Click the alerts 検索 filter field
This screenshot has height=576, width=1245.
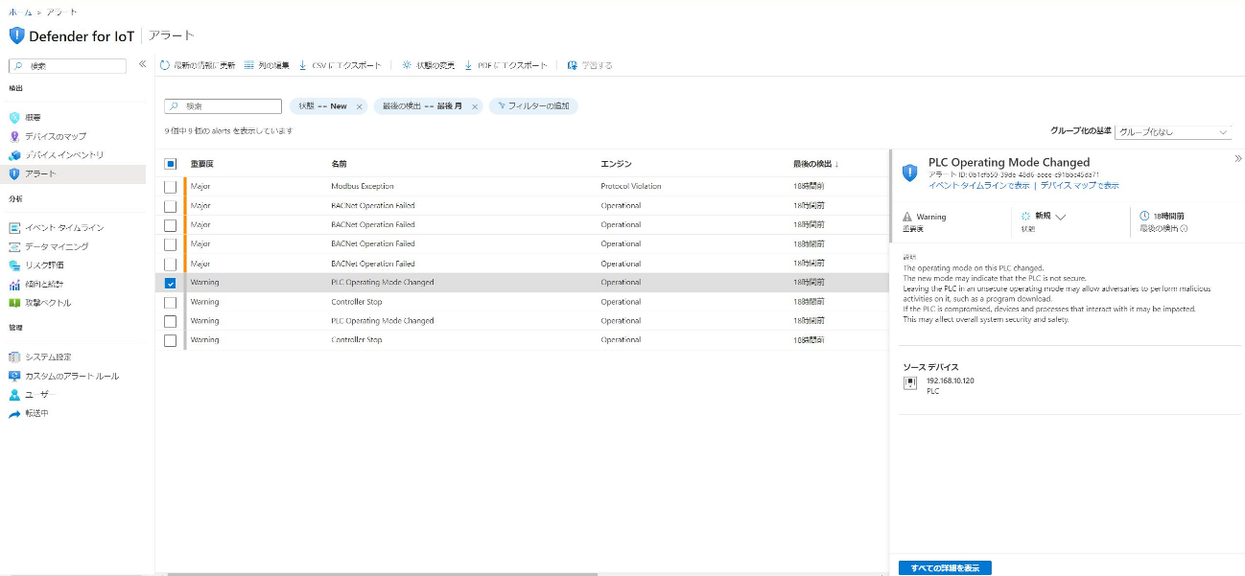(223, 106)
